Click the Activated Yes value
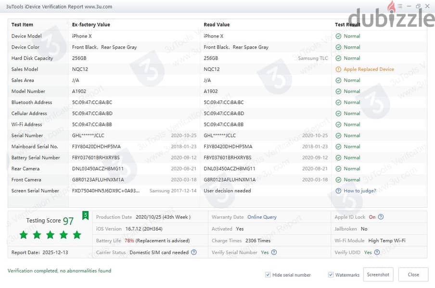This screenshot has height=288, width=435. 240,229
